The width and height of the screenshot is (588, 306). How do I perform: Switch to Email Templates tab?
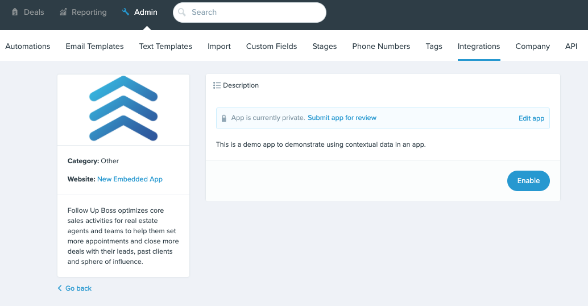coord(94,46)
